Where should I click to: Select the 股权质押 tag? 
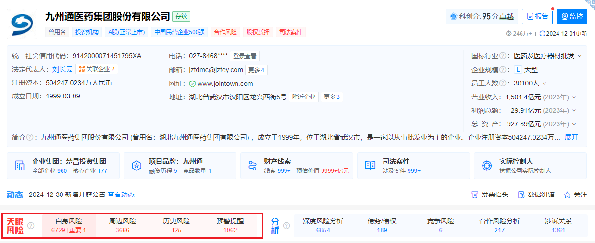(258, 32)
